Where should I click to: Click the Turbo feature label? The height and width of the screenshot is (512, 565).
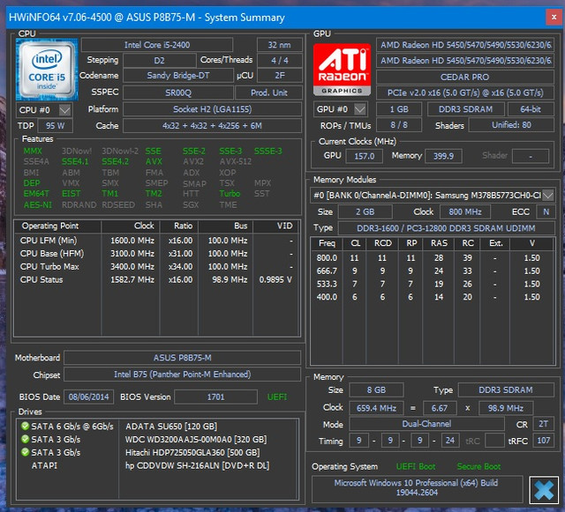[230, 194]
